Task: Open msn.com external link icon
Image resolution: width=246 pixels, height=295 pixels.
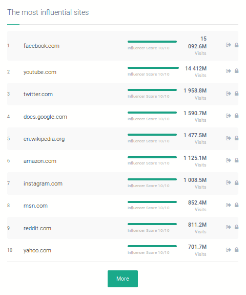Action: (x=229, y=205)
